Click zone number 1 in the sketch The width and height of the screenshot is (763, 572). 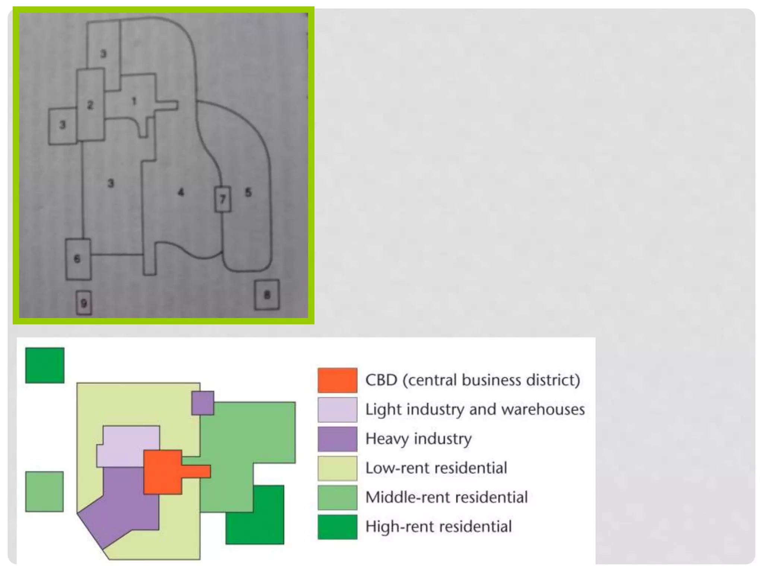(134, 101)
